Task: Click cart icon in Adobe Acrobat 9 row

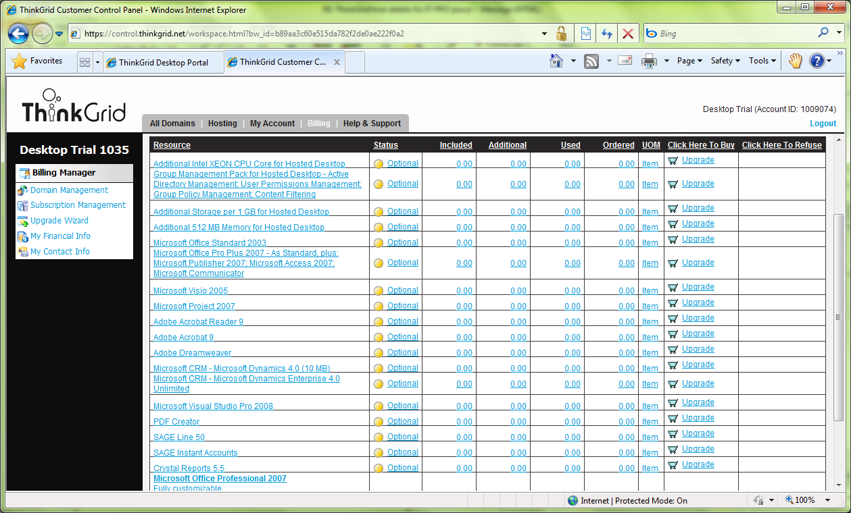Action: [673, 334]
